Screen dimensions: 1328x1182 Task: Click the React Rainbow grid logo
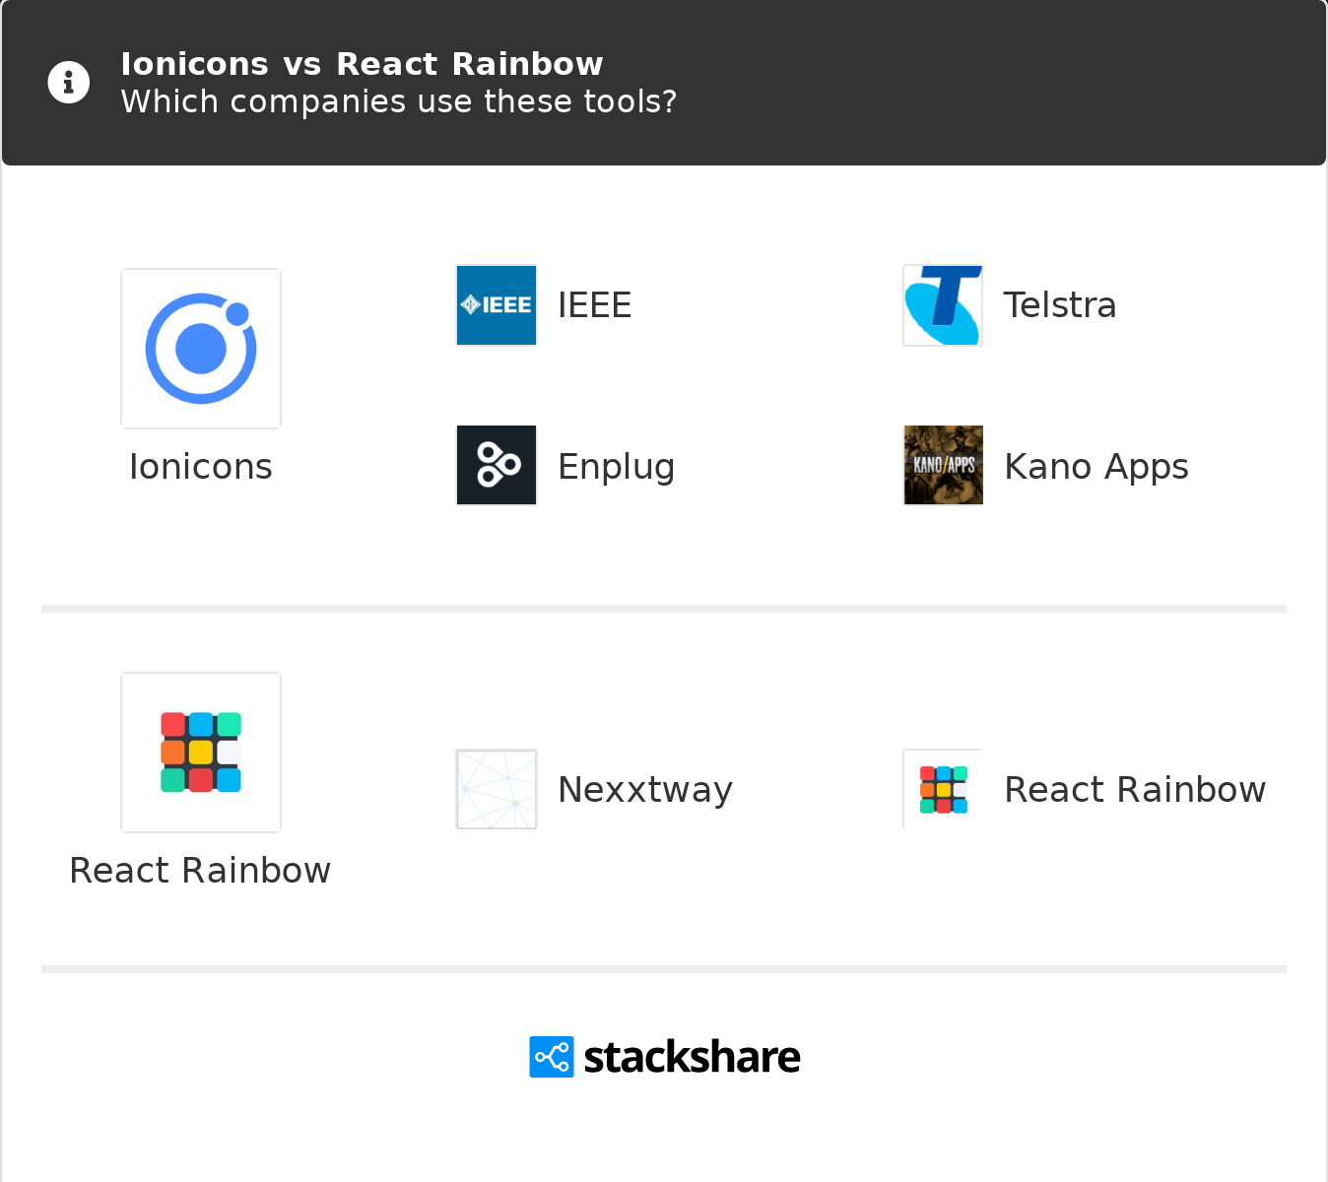click(200, 752)
